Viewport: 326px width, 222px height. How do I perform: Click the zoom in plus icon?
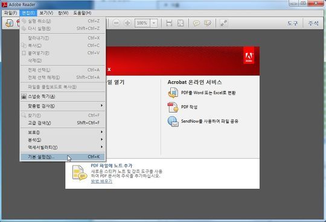pyautogui.click(x=127, y=23)
